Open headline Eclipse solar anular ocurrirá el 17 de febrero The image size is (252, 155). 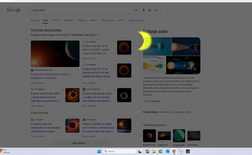coord(64,35)
